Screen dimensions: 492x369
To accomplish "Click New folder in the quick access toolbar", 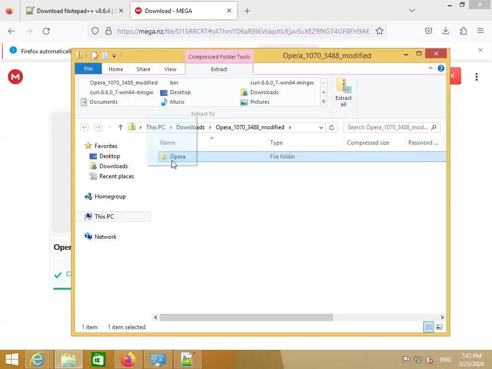I will pyautogui.click(x=105, y=56).
